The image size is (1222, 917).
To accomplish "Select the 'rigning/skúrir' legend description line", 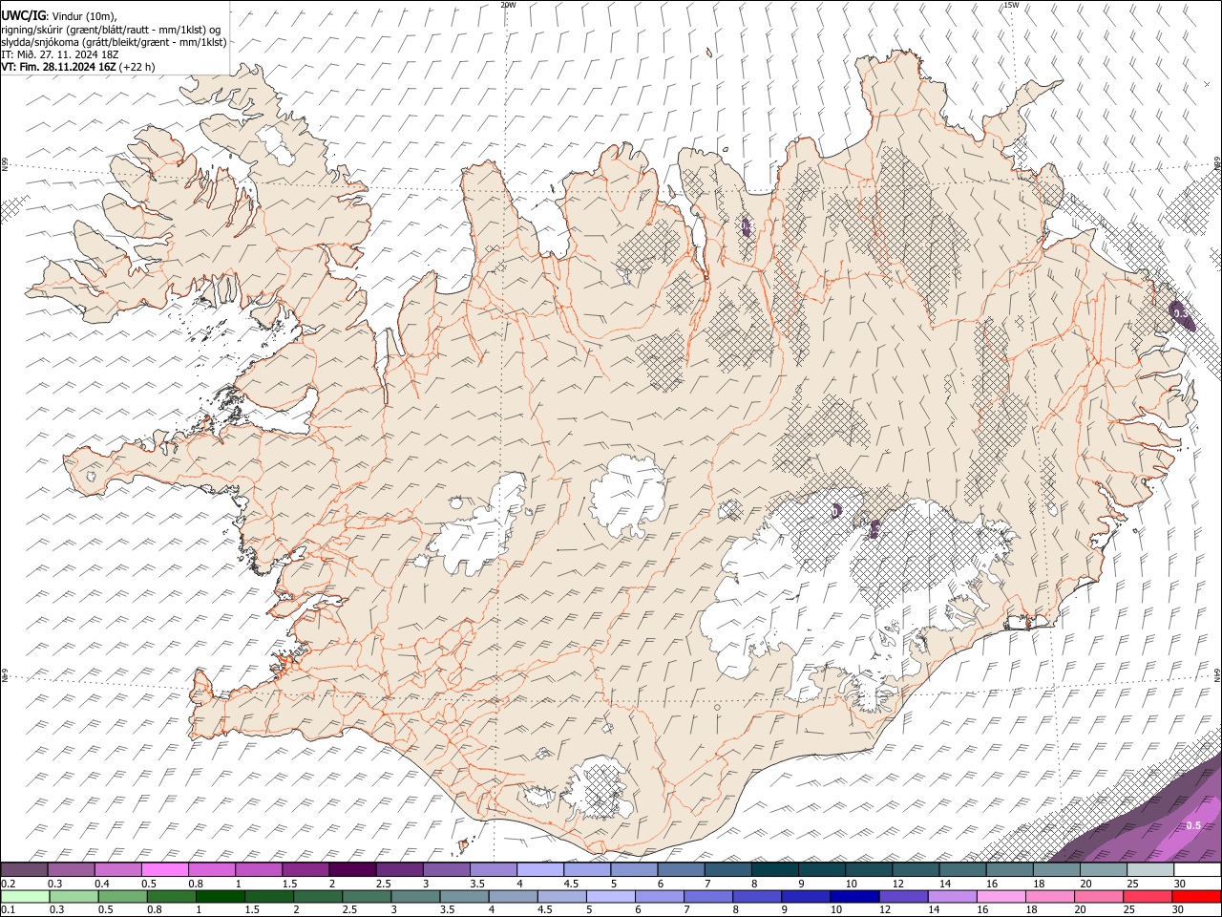I will [111, 29].
